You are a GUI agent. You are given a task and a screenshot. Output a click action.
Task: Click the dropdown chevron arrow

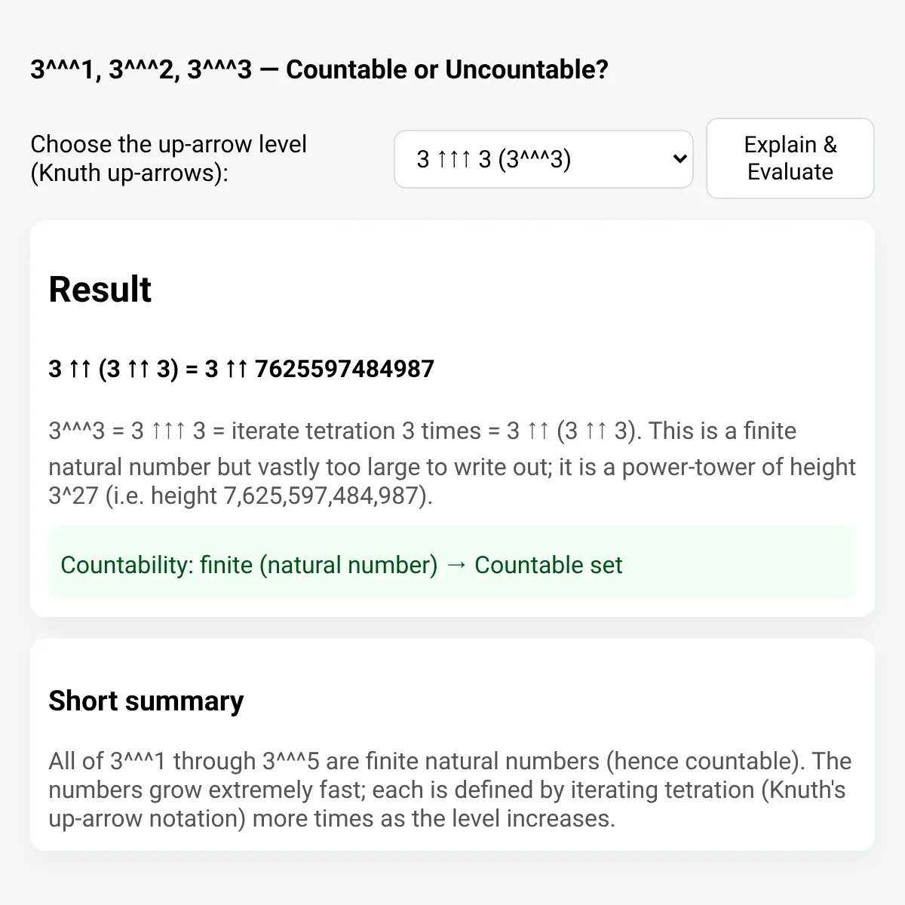tap(679, 159)
